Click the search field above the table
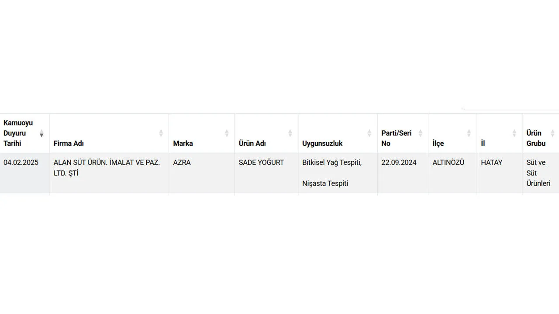The image size is (559, 314). [x=511, y=107]
